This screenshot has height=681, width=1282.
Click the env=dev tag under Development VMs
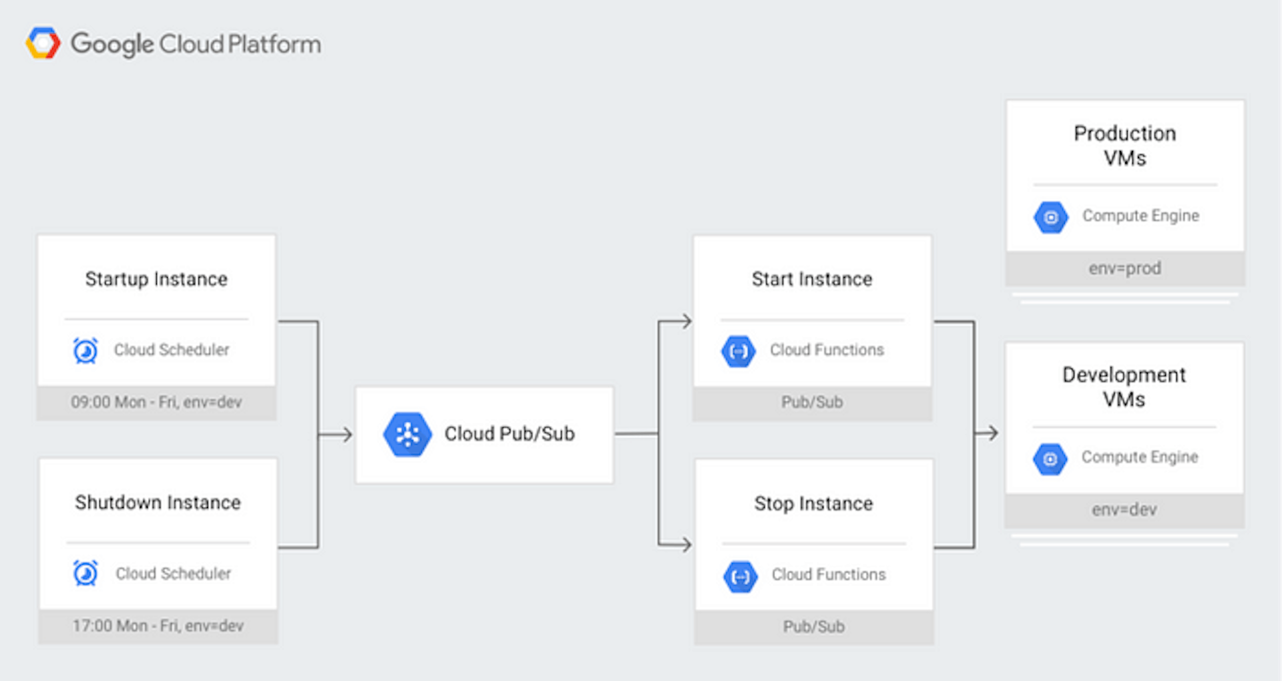[x=1124, y=510]
